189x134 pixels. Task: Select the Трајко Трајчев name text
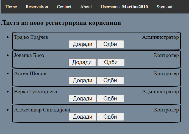(31, 37)
